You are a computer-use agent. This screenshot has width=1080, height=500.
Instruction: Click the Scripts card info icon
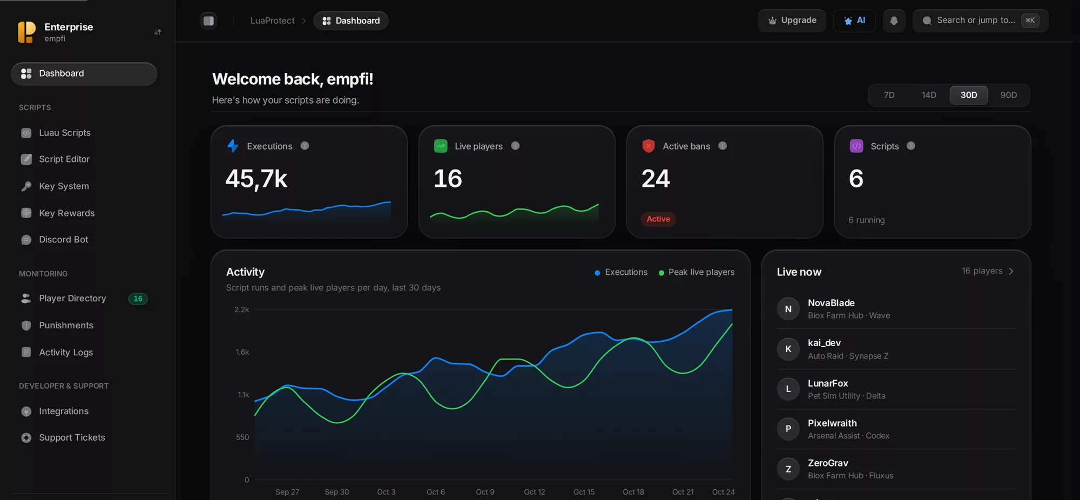pos(911,146)
